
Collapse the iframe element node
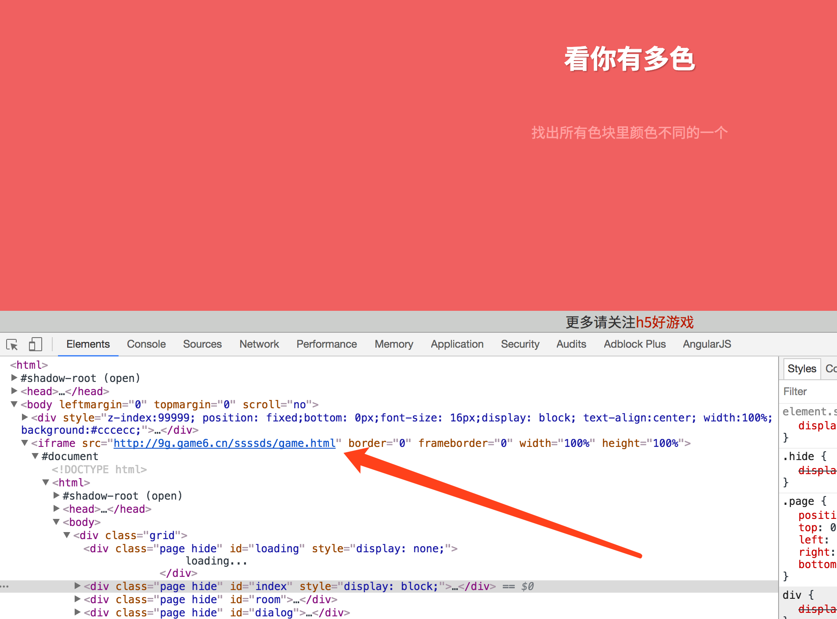pos(25,443)
